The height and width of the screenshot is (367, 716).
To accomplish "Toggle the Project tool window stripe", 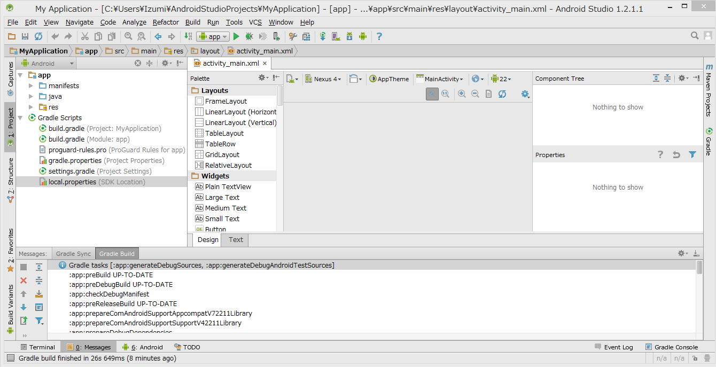I will click(x=10, y=128).
